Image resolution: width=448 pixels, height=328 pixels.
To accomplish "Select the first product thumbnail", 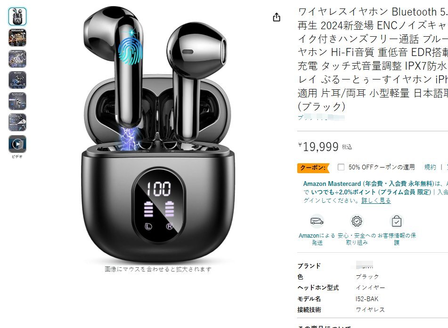I will click(x=17, y=16).
